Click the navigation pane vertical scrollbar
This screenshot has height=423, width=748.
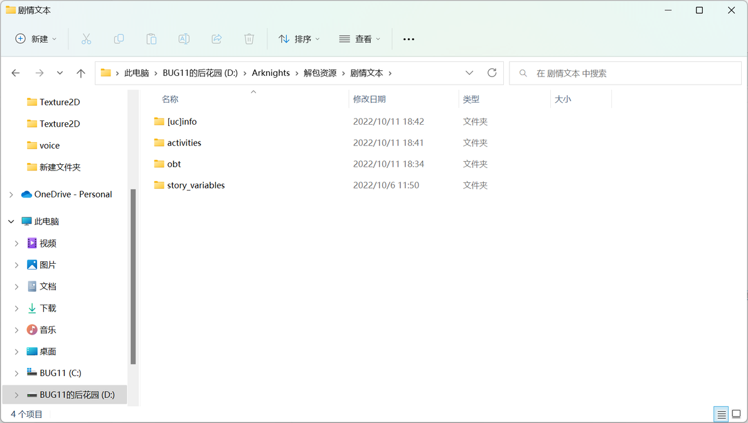point(133,276)
